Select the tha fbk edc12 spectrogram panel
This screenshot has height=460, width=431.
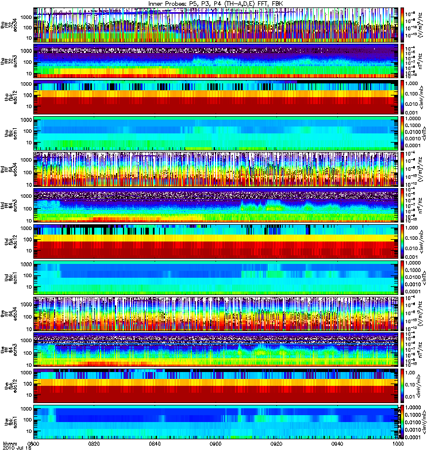[215, 97]
